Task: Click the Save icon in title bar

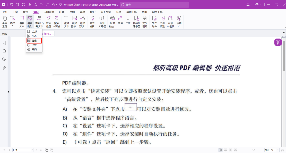Action: tap(17, 4)
